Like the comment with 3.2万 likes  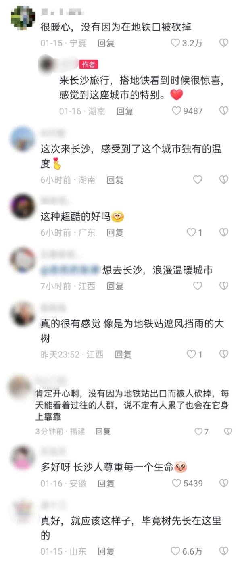pos(175,43)
